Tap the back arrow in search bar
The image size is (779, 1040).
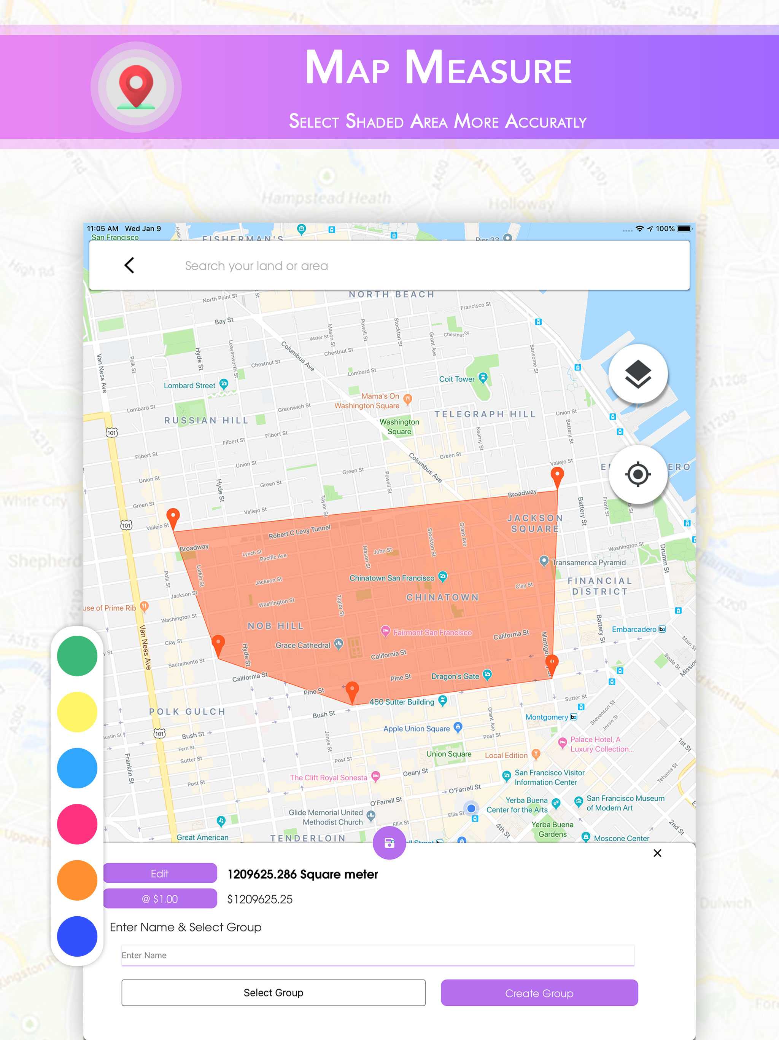(129, 265)
